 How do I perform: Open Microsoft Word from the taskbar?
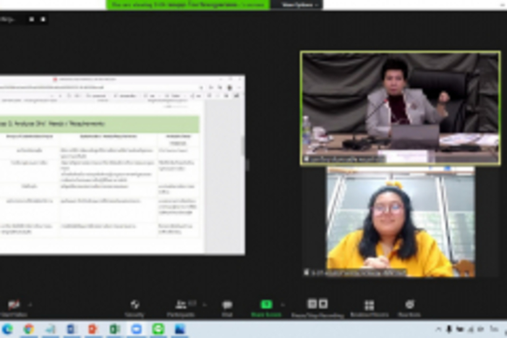71,329
